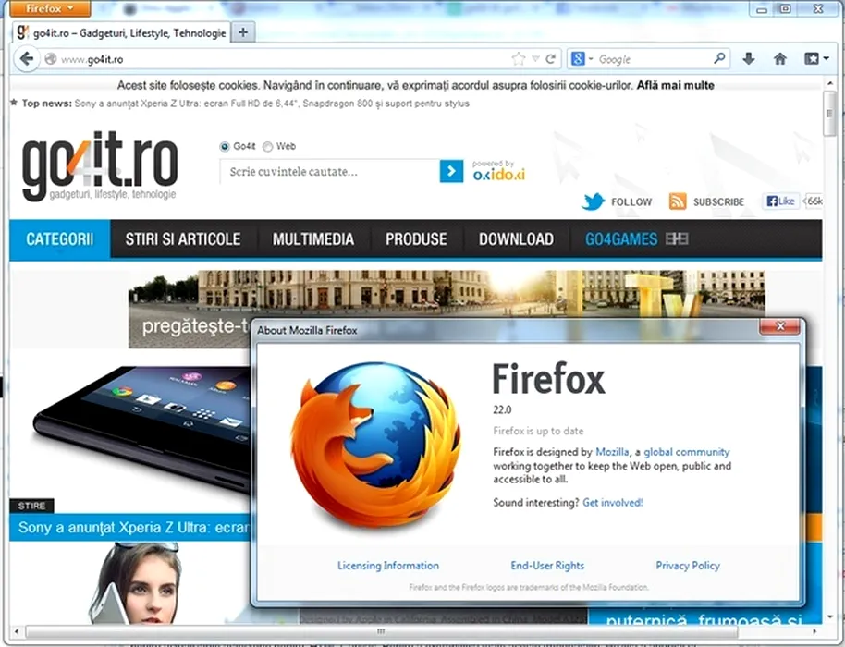Open the Mozilla link in the About dialog

[612, 452]
